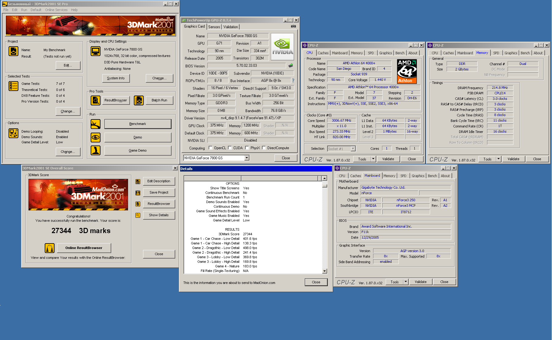552x340 pixels.
Task: Click the Change... button under Selected Tests
Action: 68,111
